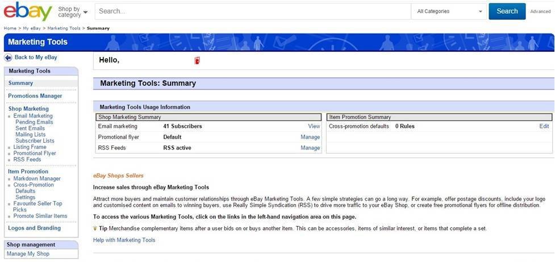
Task: Open Cross-Promotion Defaults
Action: point(26,191)
